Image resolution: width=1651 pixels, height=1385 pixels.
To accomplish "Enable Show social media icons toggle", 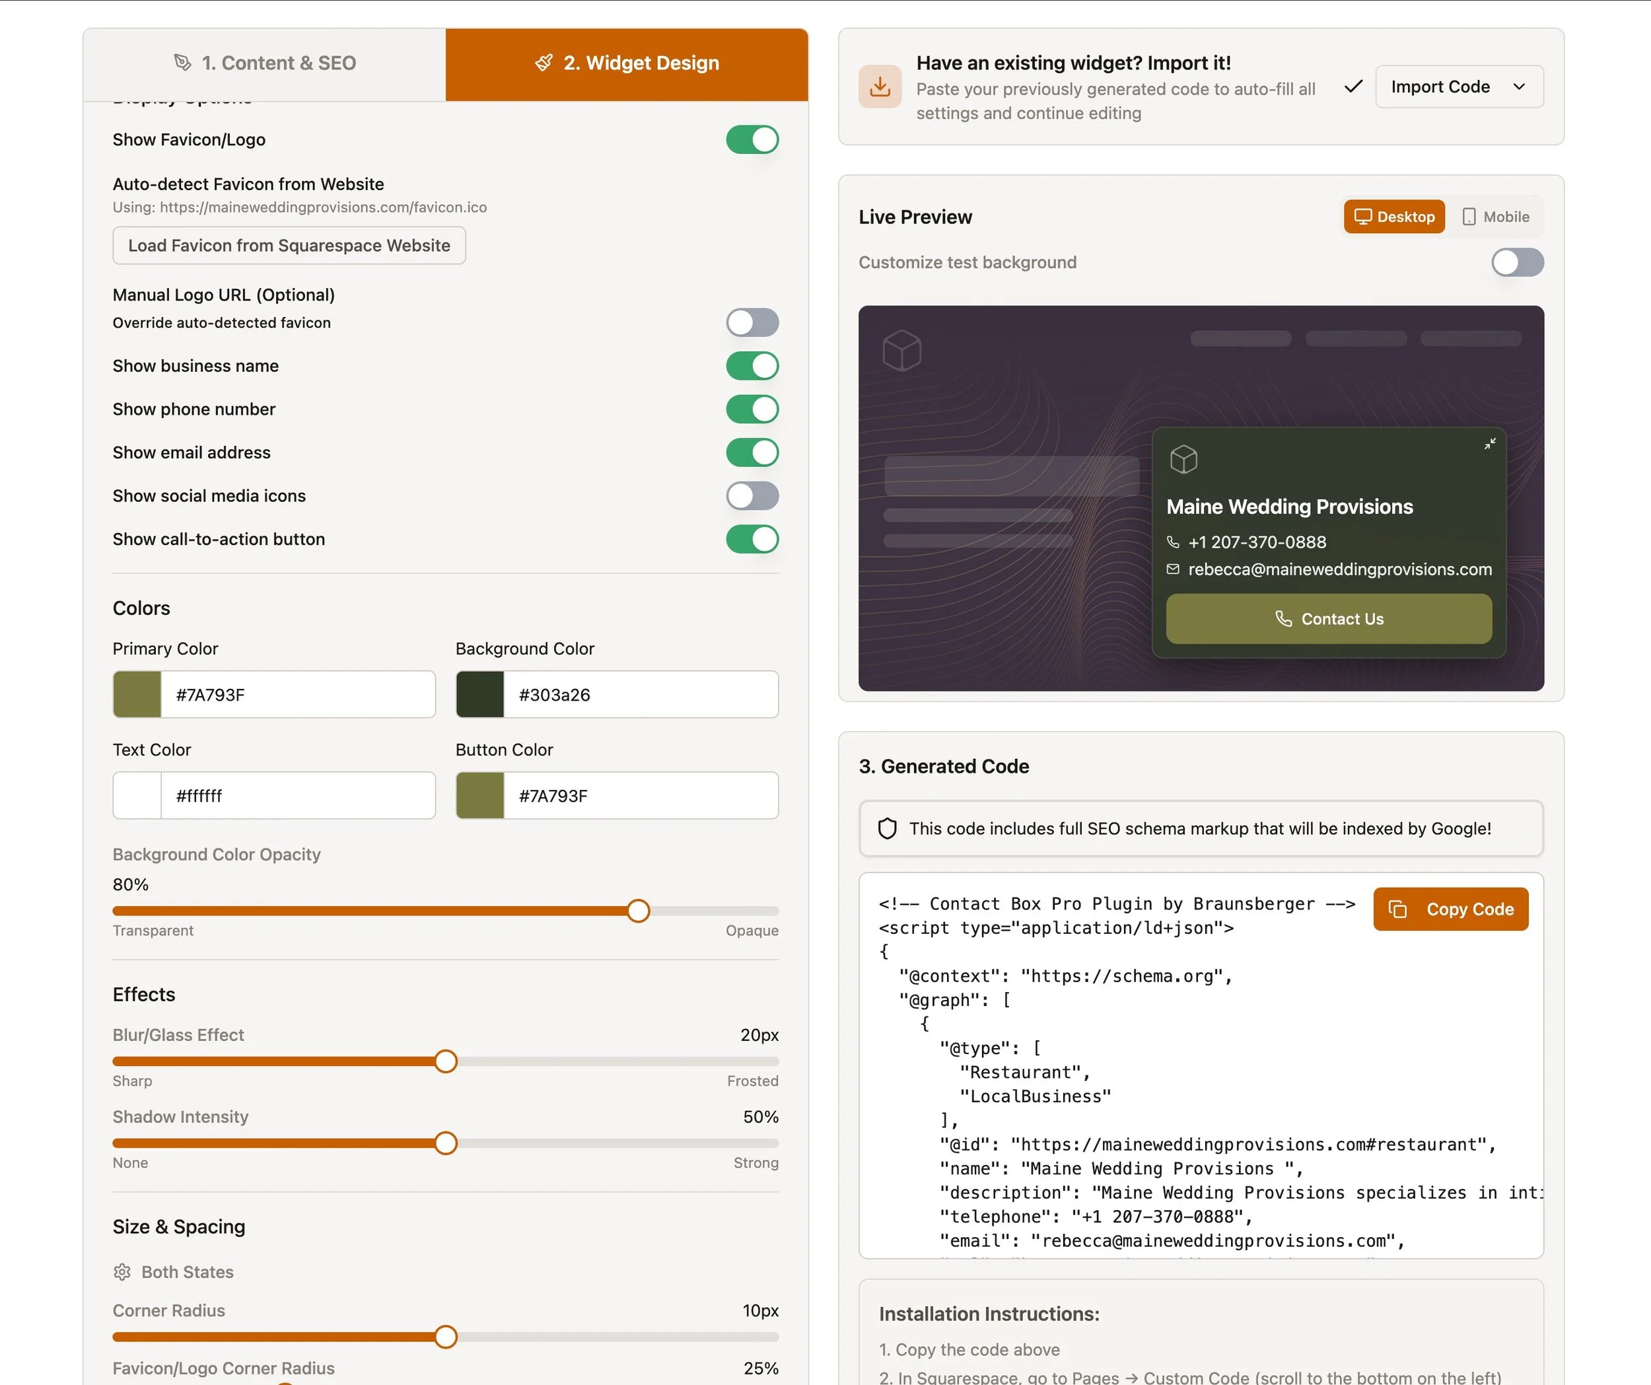I will (x=752, y=496).
